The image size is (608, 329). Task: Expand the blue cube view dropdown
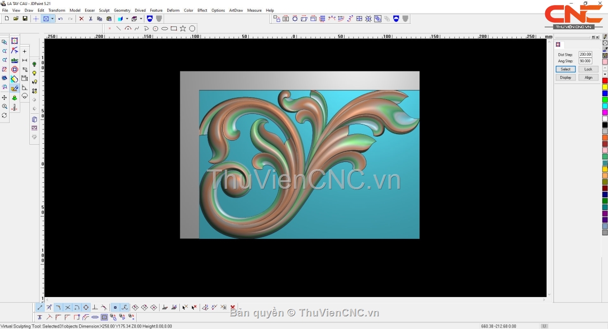tap(127, 19)
